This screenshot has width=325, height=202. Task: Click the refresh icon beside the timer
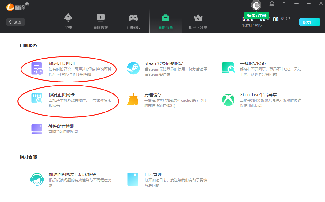click(x=288, y=19)
